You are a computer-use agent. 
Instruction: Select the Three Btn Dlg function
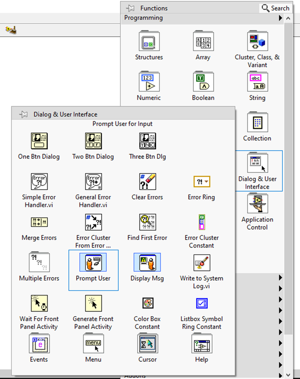click(x=147, y=141)
